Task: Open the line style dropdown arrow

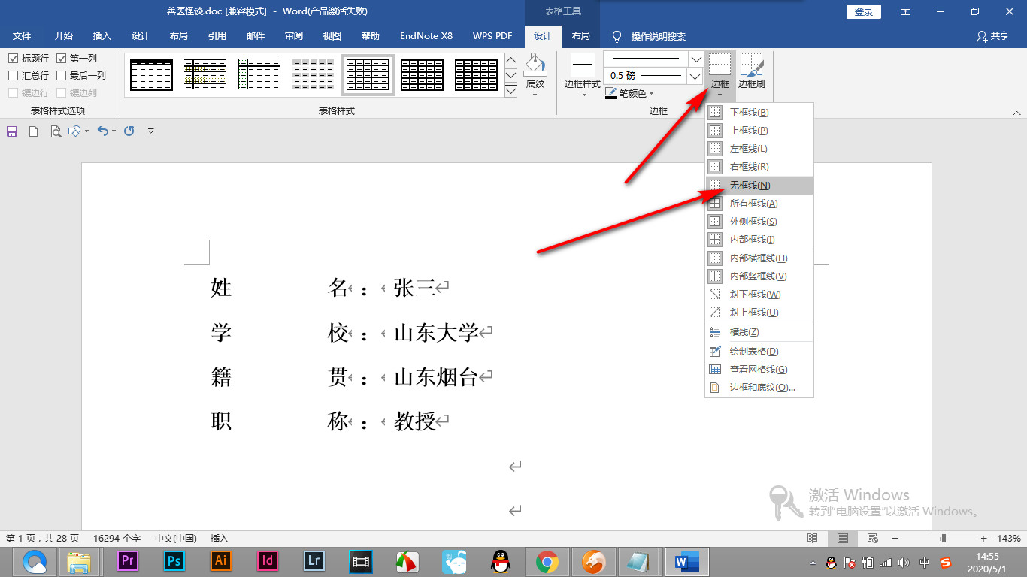Action: pos(696,59)
